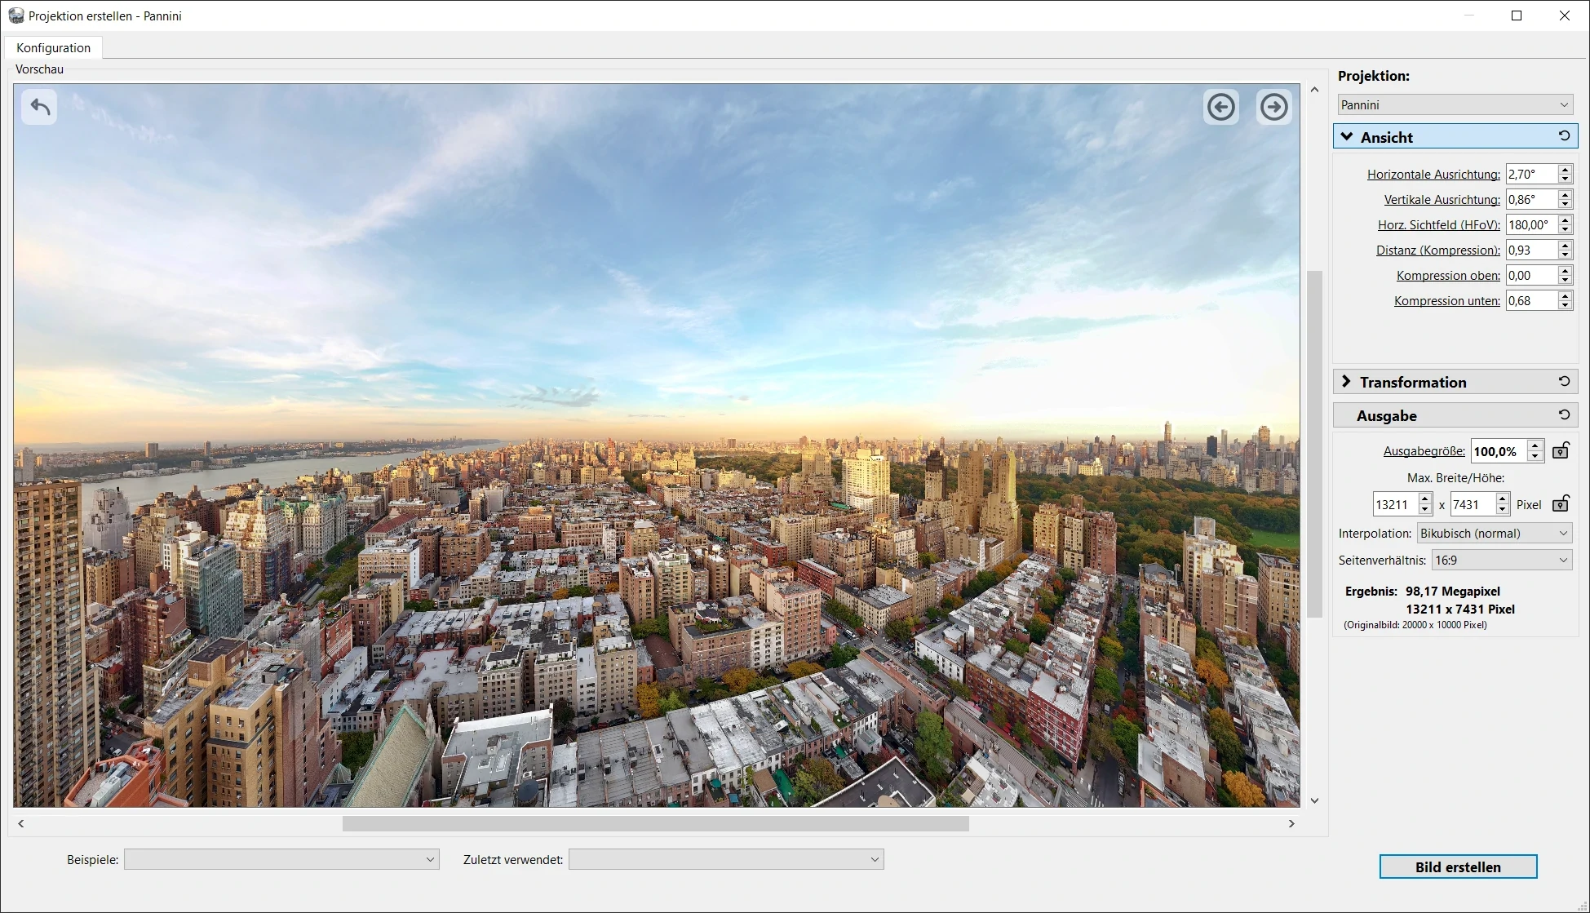1590x913 pixels.
Task: Go to next view with right arrow
Action: click(x=1274, y=107)
